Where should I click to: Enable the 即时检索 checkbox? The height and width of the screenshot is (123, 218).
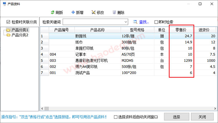coord(156,22)
